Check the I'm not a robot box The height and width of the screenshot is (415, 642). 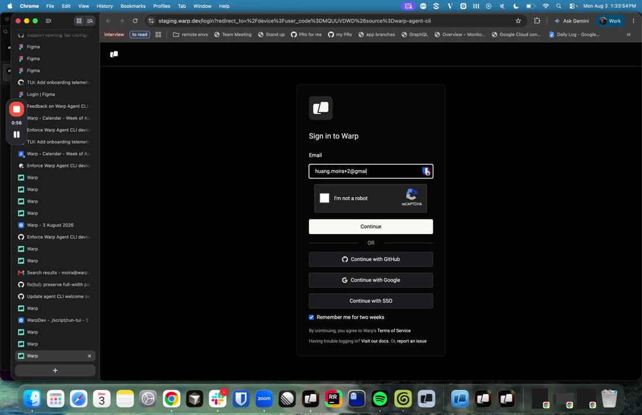[324, 198]
